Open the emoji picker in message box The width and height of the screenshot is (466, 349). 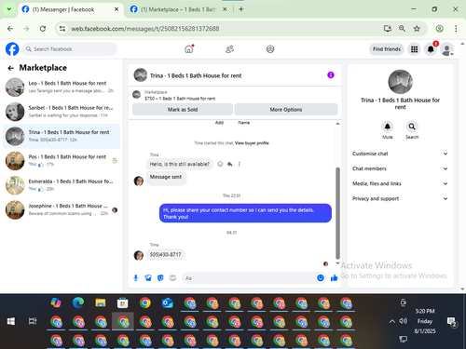tap(321, 278)
